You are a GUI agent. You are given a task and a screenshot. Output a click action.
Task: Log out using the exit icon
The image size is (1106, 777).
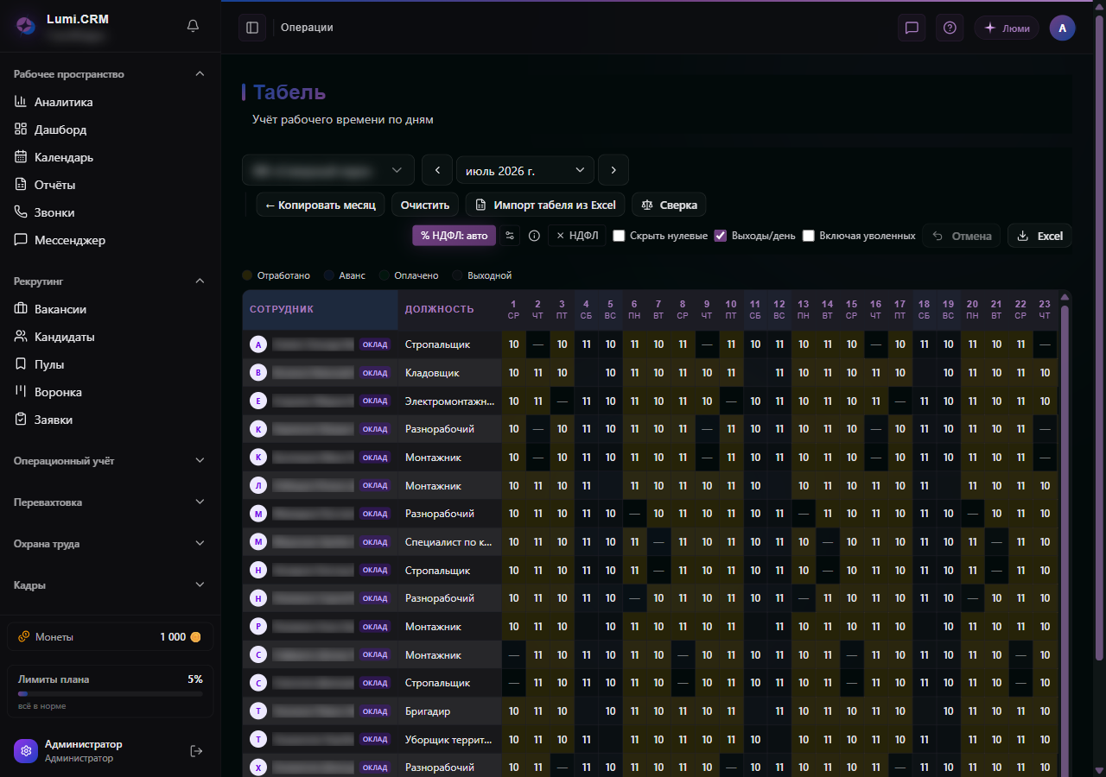[196, 751]
